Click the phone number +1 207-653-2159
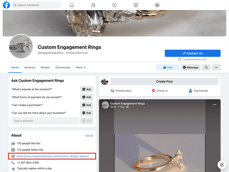The image size is (229, 172). tap(28, 162)
